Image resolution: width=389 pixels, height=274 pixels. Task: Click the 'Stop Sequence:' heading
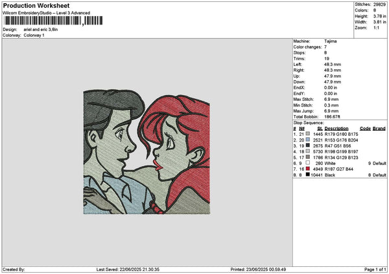(309, 123)
